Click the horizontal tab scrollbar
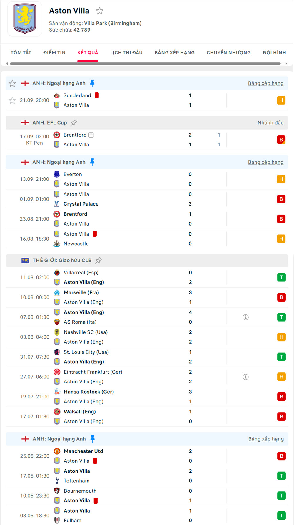 point(145,64)
